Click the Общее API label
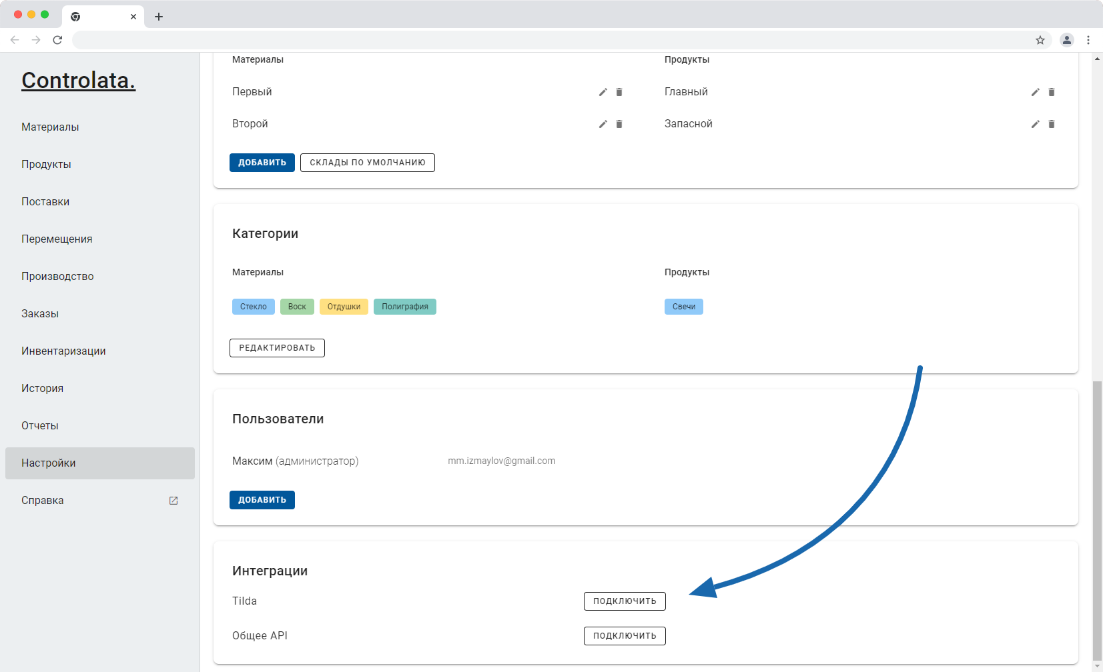The width and height of the screenshot is (1103, 672). [x=260, y=636]
